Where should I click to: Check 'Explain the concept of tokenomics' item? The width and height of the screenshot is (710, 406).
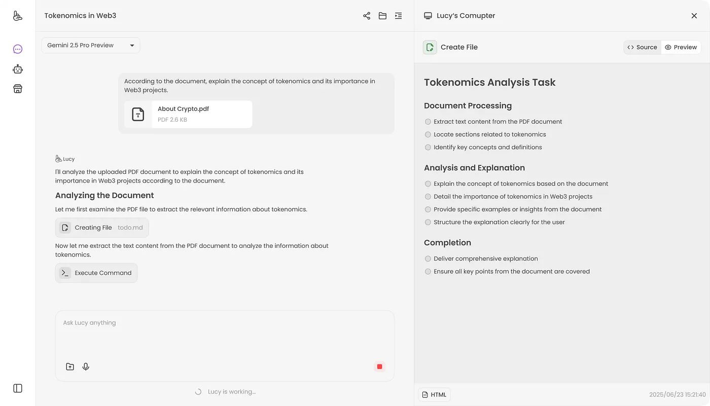tap(428, 183)
